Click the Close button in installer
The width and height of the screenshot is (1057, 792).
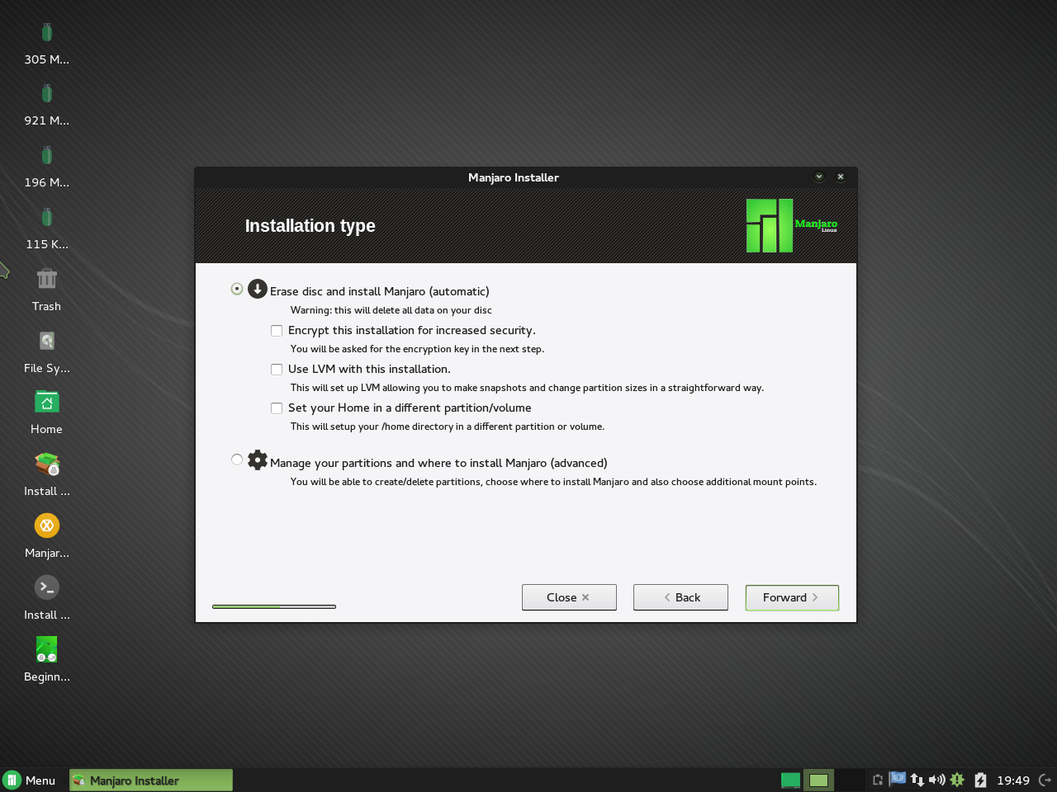(569, 597)
